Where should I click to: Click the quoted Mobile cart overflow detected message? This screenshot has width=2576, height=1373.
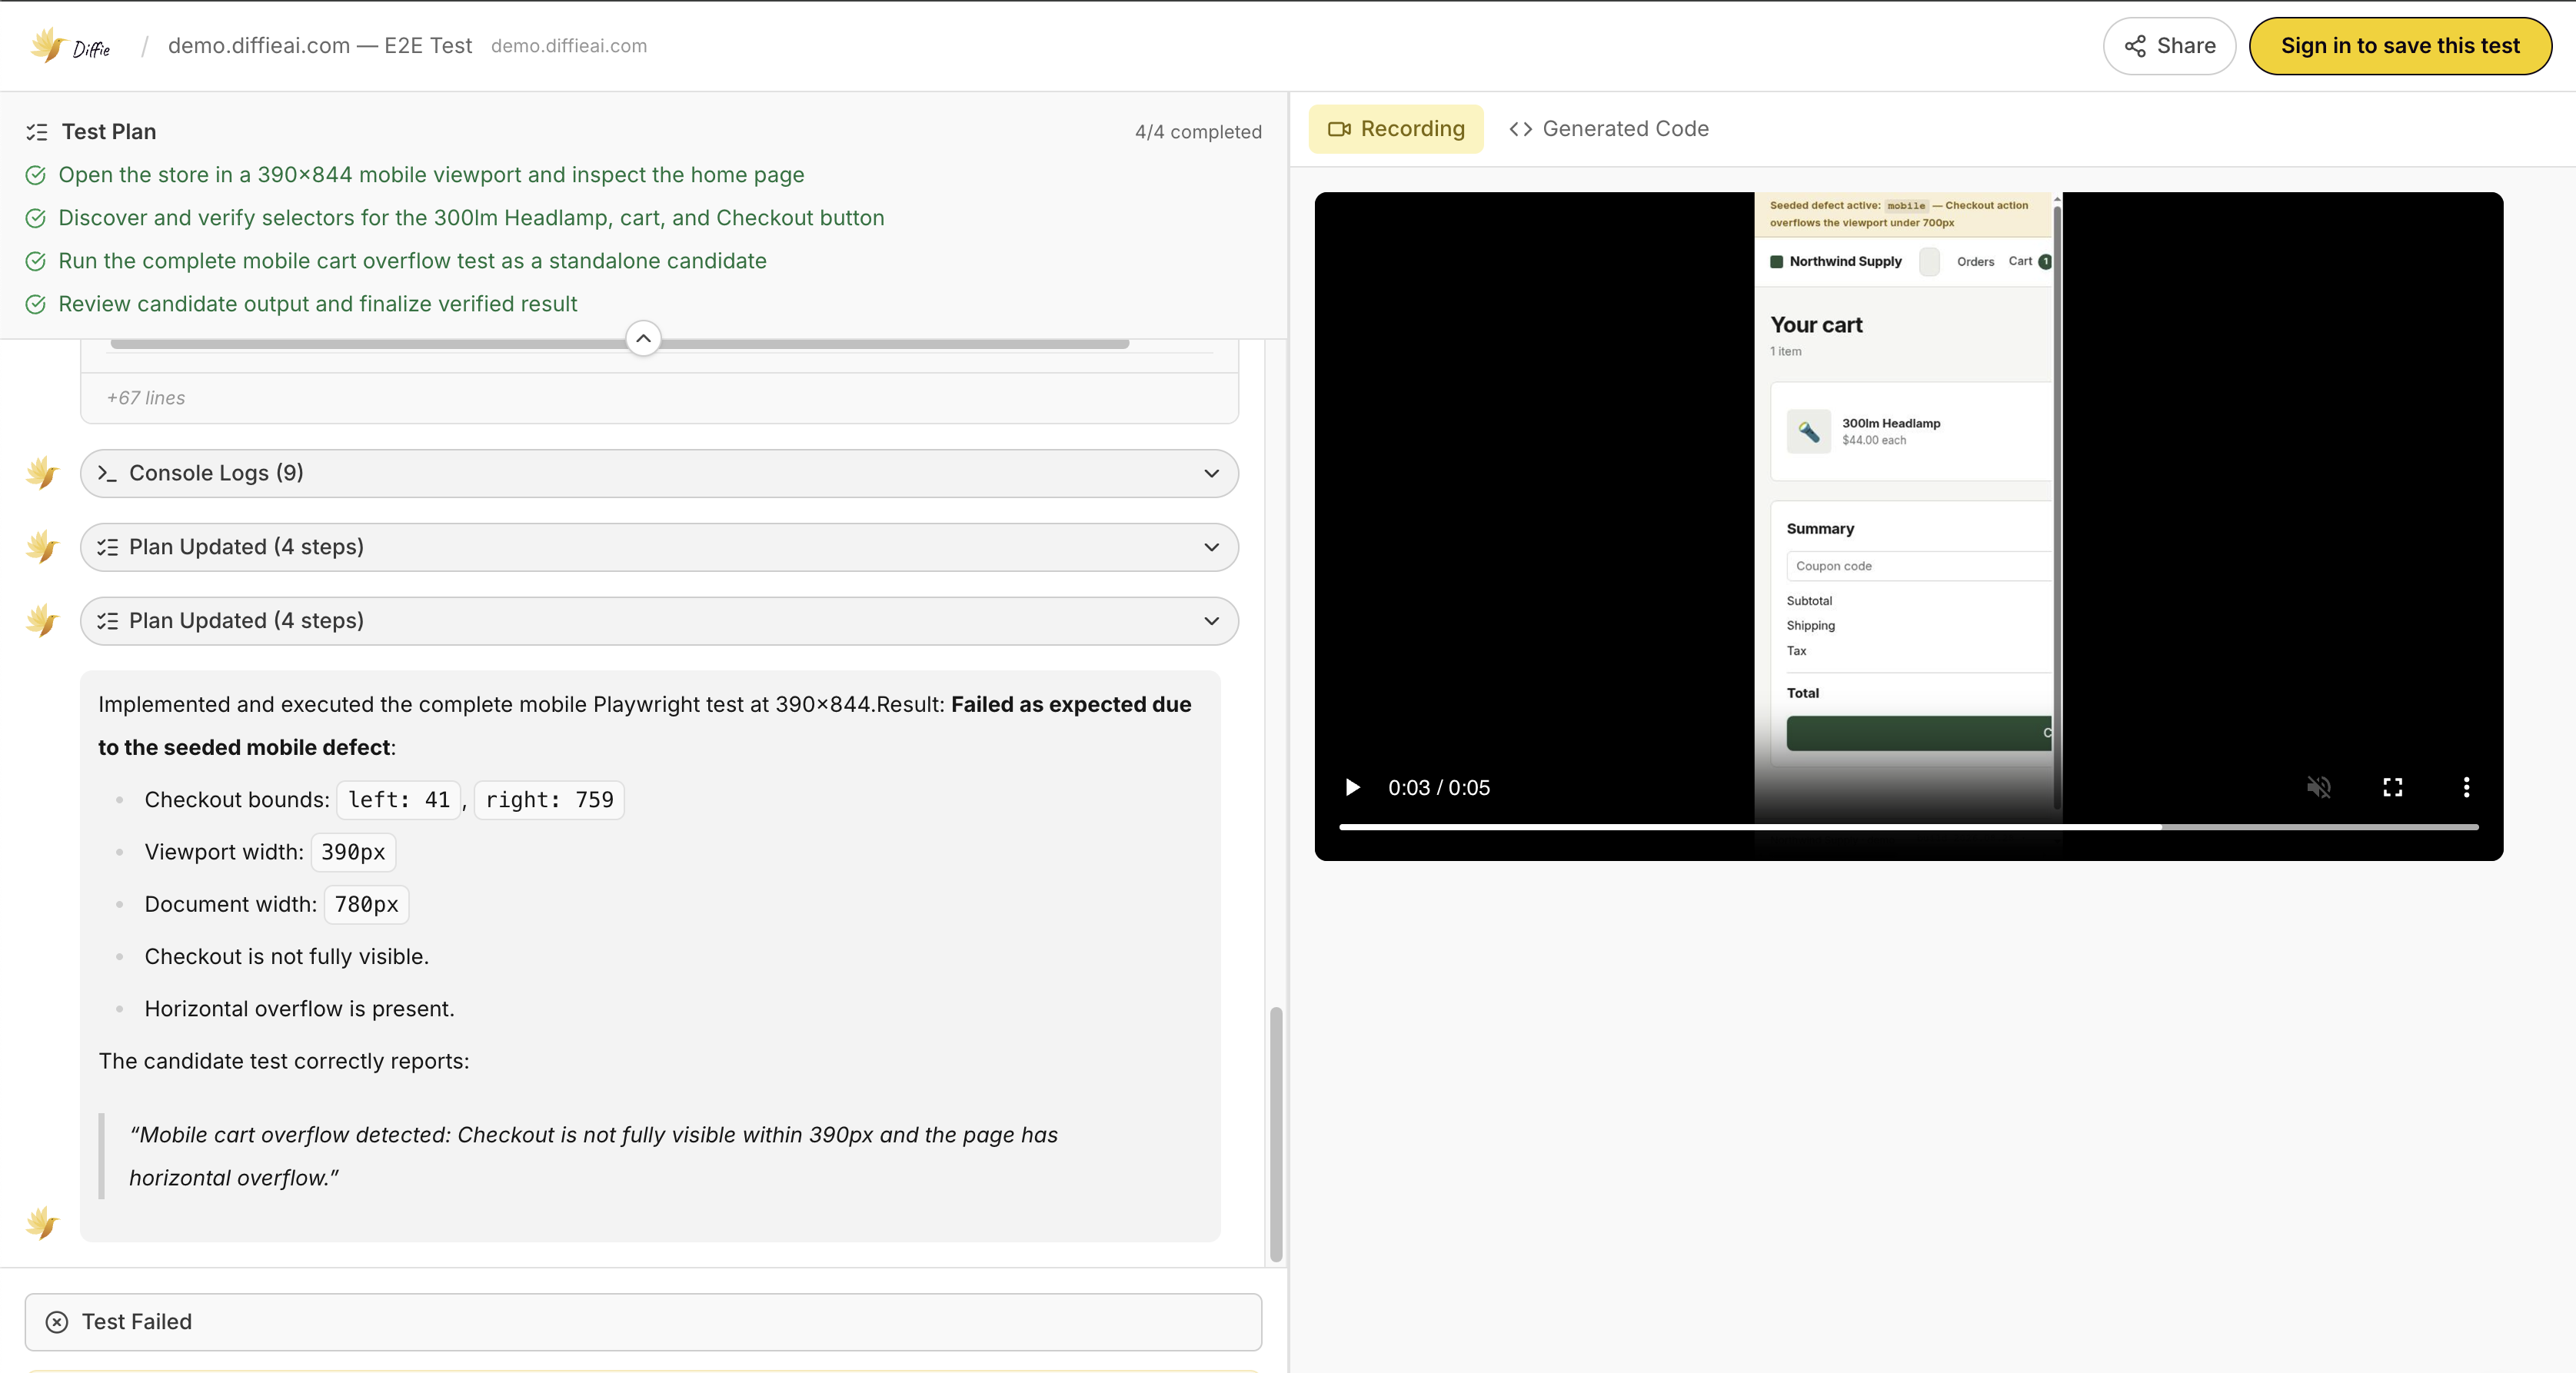tap(593, 1156)
